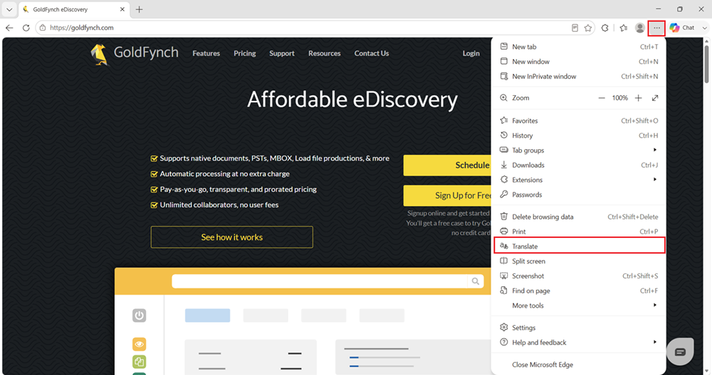
Task: Open the Resources nav link
Action: coord(324,53)
